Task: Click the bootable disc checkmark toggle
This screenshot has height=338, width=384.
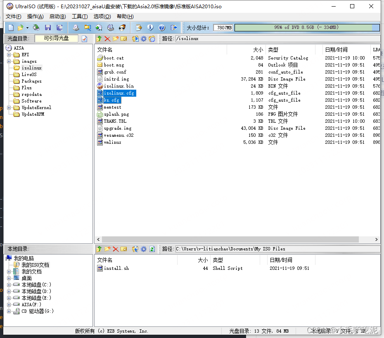Action: coord(83,38)
